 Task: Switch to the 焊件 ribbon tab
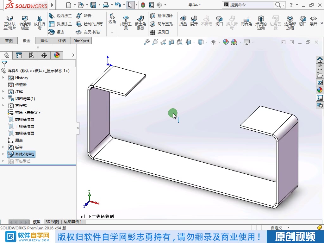[43, 41]
